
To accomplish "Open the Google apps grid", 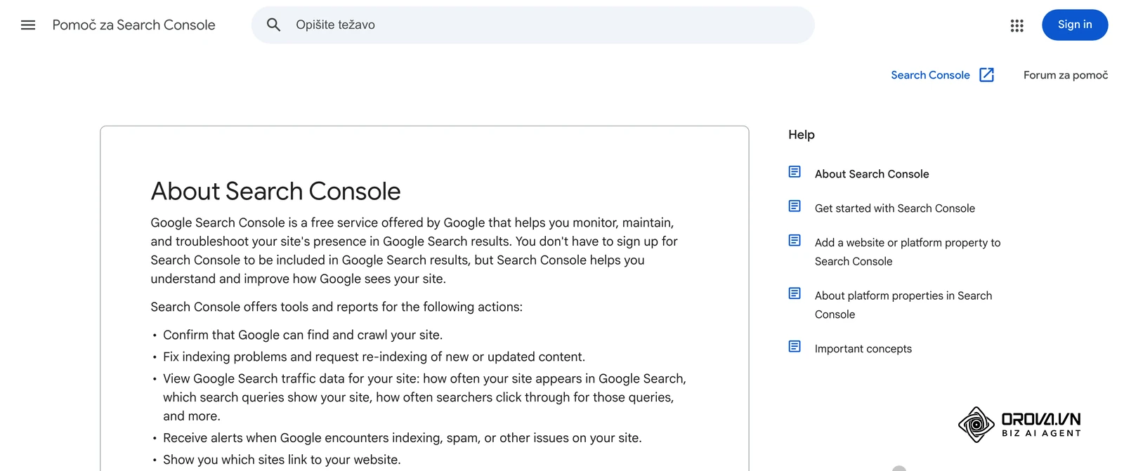I will (1017, 25).
